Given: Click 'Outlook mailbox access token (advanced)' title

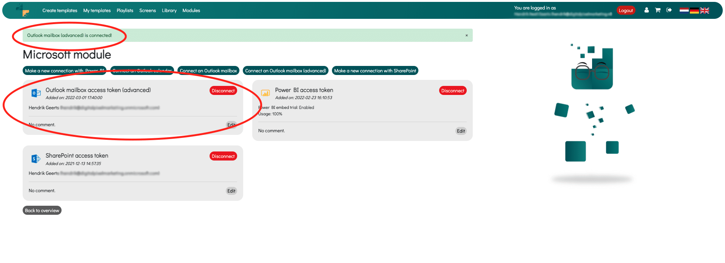Looking at the screenshot, I should (98, 90).
